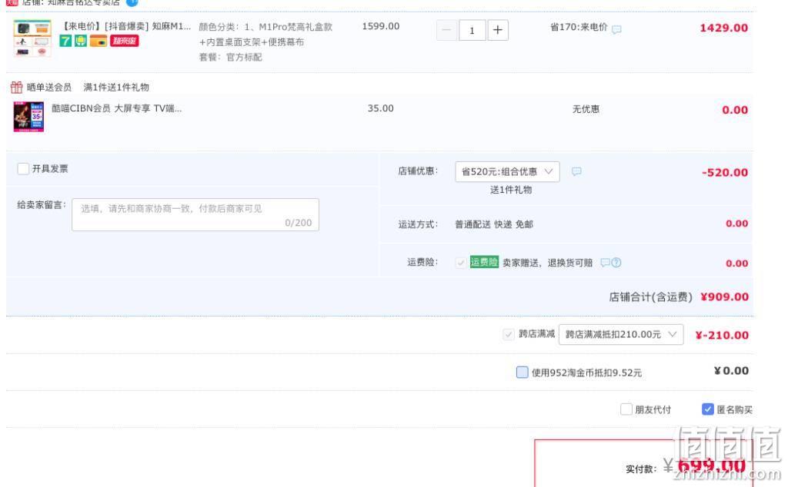Viewport: 788px width, 487px height.
Task: Toggle the 运费险 freight insurance checkbox
Action: click(460, 262)
